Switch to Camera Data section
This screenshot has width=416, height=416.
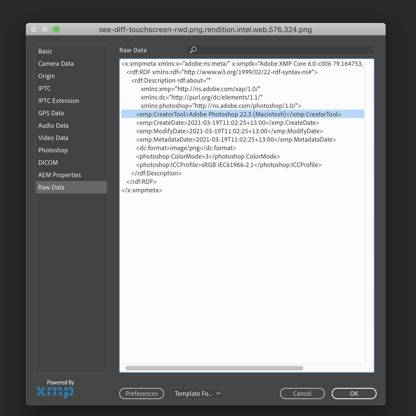coord(71,64)
